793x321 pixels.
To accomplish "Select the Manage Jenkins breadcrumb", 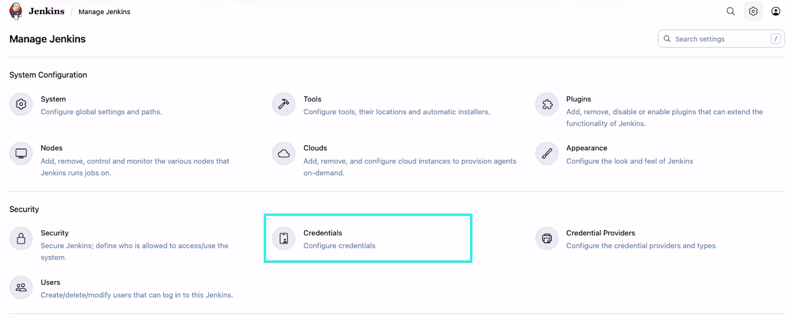I will click(x=104, y=12).
